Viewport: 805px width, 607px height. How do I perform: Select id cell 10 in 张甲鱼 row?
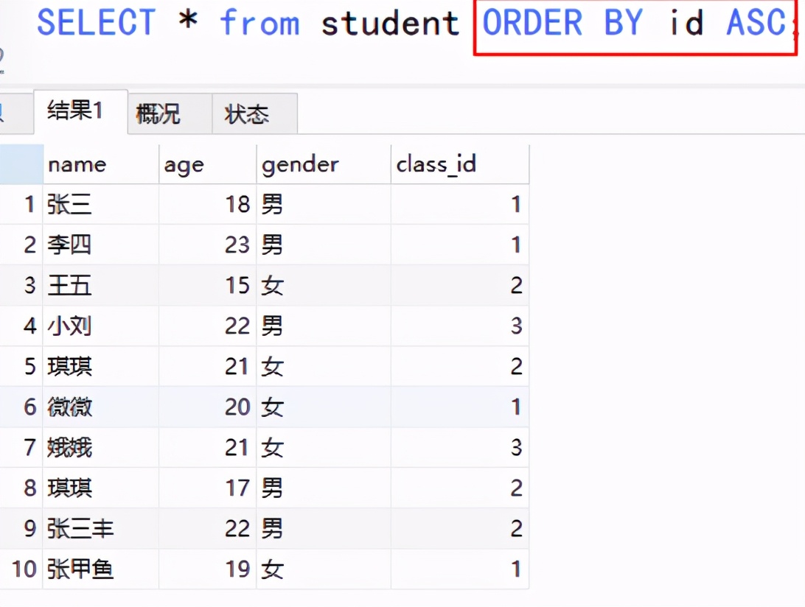(x=21, y=569)
